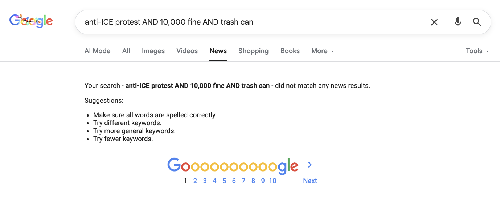Click the magnifying glass search icon
This screenshot has height=199, width=500.
[x=477, y=22]
